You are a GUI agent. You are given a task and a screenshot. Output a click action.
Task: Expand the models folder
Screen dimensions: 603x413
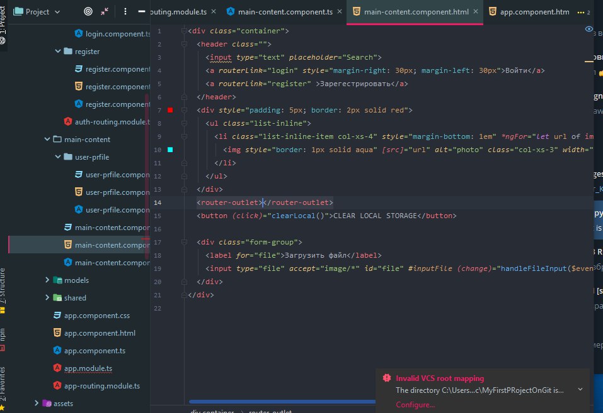pyautogui.click(x=47, y=280)
